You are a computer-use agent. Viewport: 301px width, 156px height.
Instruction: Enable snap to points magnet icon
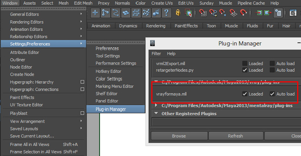223,13
